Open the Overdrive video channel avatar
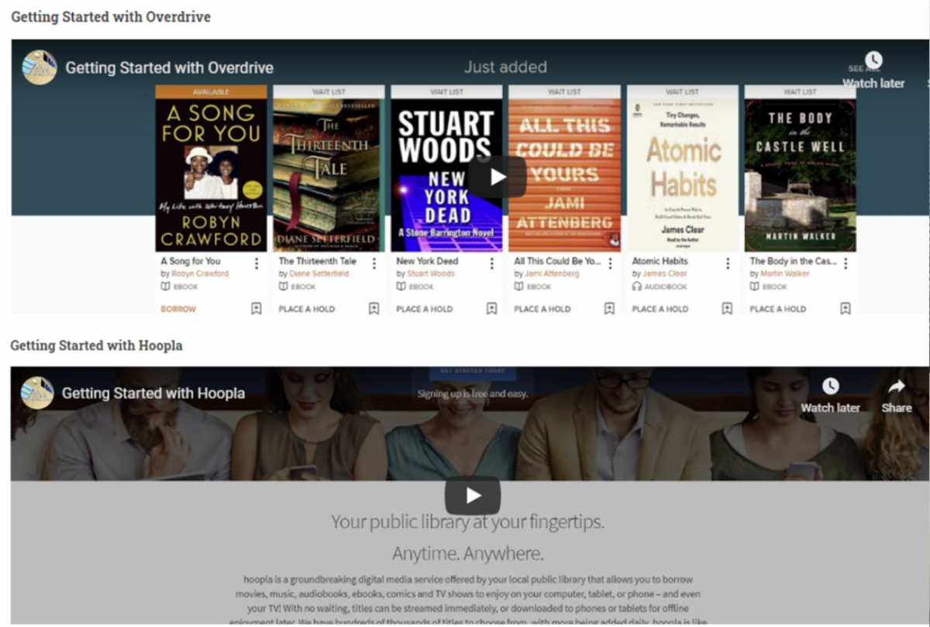Viewport: 930px width, 627px height. tap(39, 67)
